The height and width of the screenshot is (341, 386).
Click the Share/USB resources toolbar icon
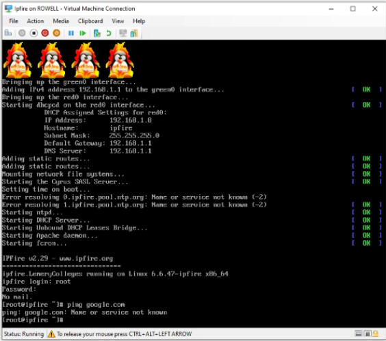pos(134,33)
